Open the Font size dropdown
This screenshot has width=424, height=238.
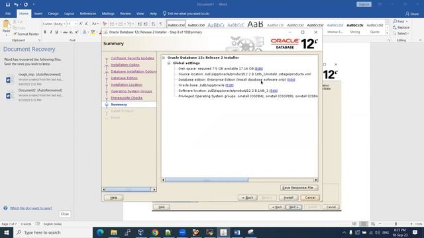(x=76, y=24)
